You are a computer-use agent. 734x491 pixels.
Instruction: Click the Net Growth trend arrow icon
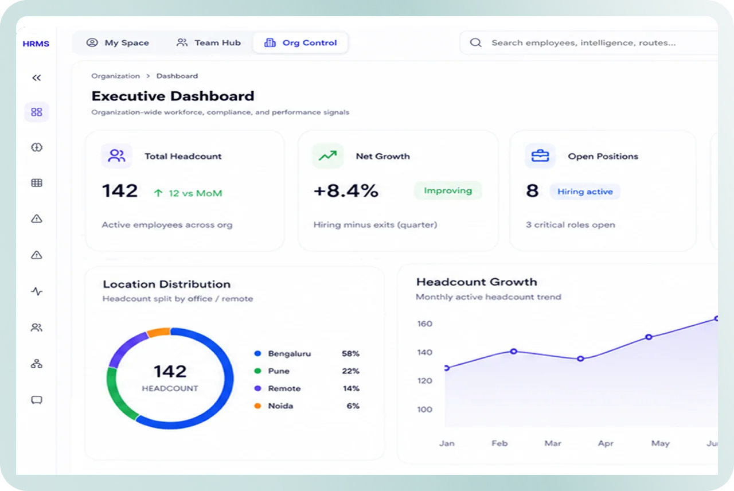[328, 156]
